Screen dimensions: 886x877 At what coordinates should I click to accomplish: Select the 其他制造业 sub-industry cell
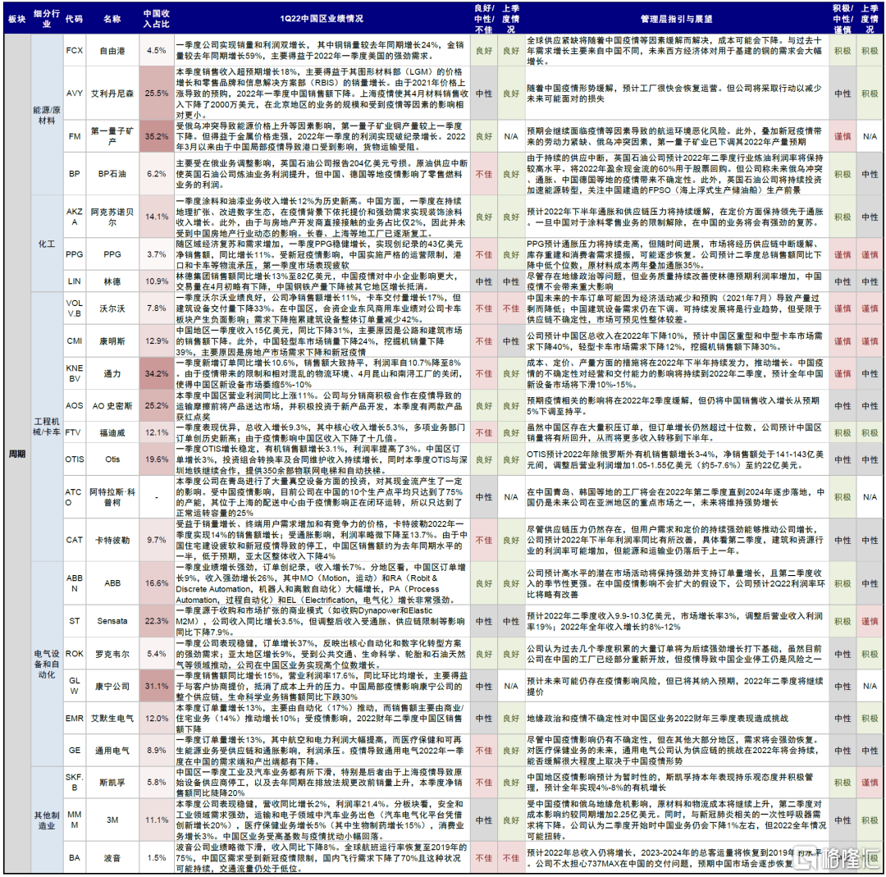click(46, 820)
